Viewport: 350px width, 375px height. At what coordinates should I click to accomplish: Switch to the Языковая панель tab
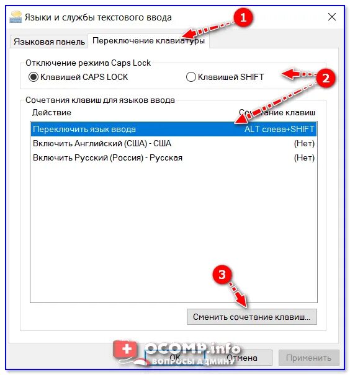tap(49, 42)
